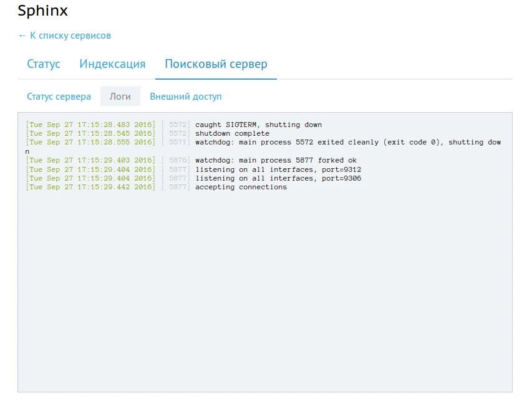Viewport: 532px width, 408px height.
Task: Click the 'main process 5877 forked ok' log message
Action: (276, 160)
